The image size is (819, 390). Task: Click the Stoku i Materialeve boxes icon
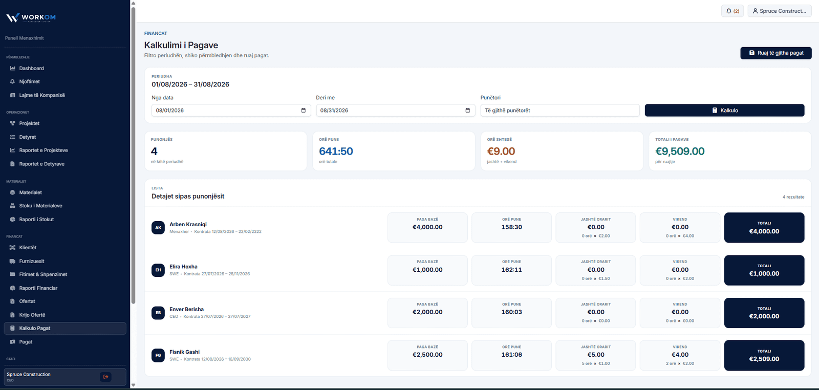pos(12,206)
